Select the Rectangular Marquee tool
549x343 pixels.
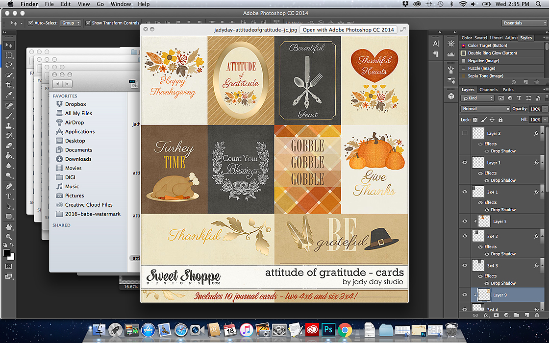(9, 55)
